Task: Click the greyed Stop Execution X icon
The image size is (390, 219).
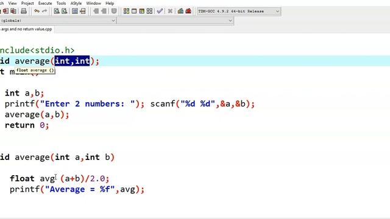Action: [170, 11]
